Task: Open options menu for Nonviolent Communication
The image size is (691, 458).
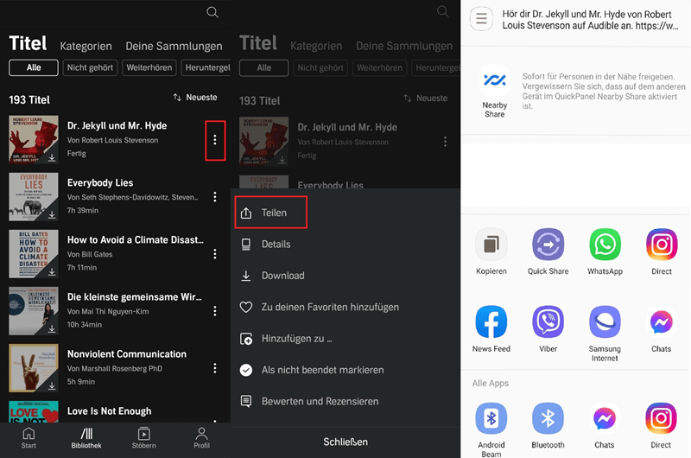Action: click(x=214, y=368)
